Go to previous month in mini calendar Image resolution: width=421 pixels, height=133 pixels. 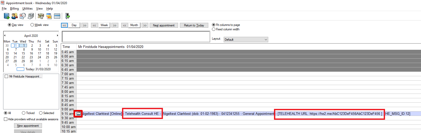pyautogui.click(x=5, y=36)
